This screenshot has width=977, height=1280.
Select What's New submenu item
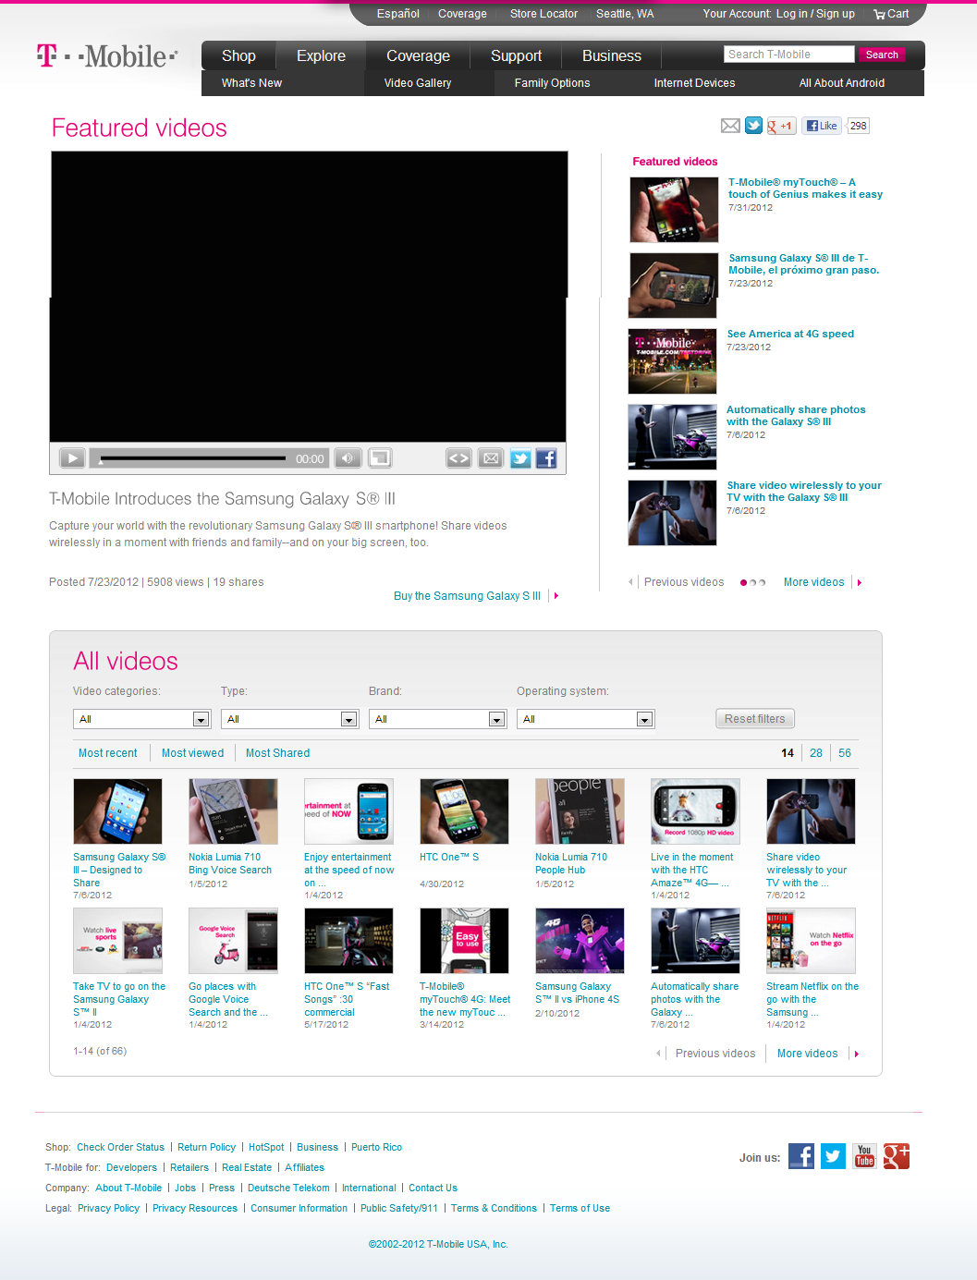(x=251, y=83)
